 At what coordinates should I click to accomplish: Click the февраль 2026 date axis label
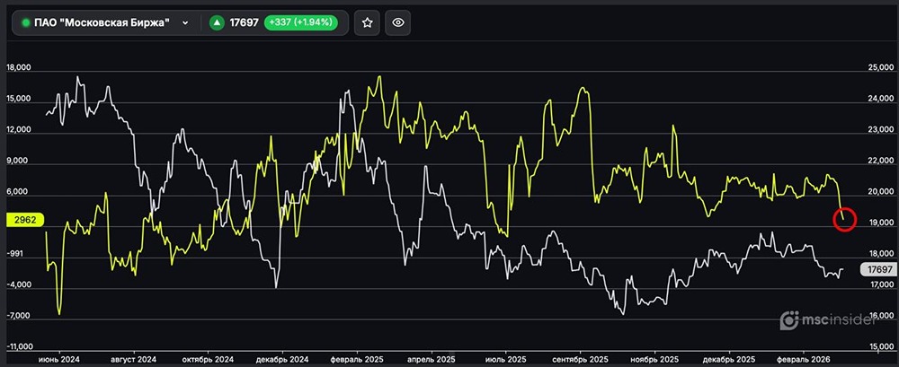click(806, 358)
